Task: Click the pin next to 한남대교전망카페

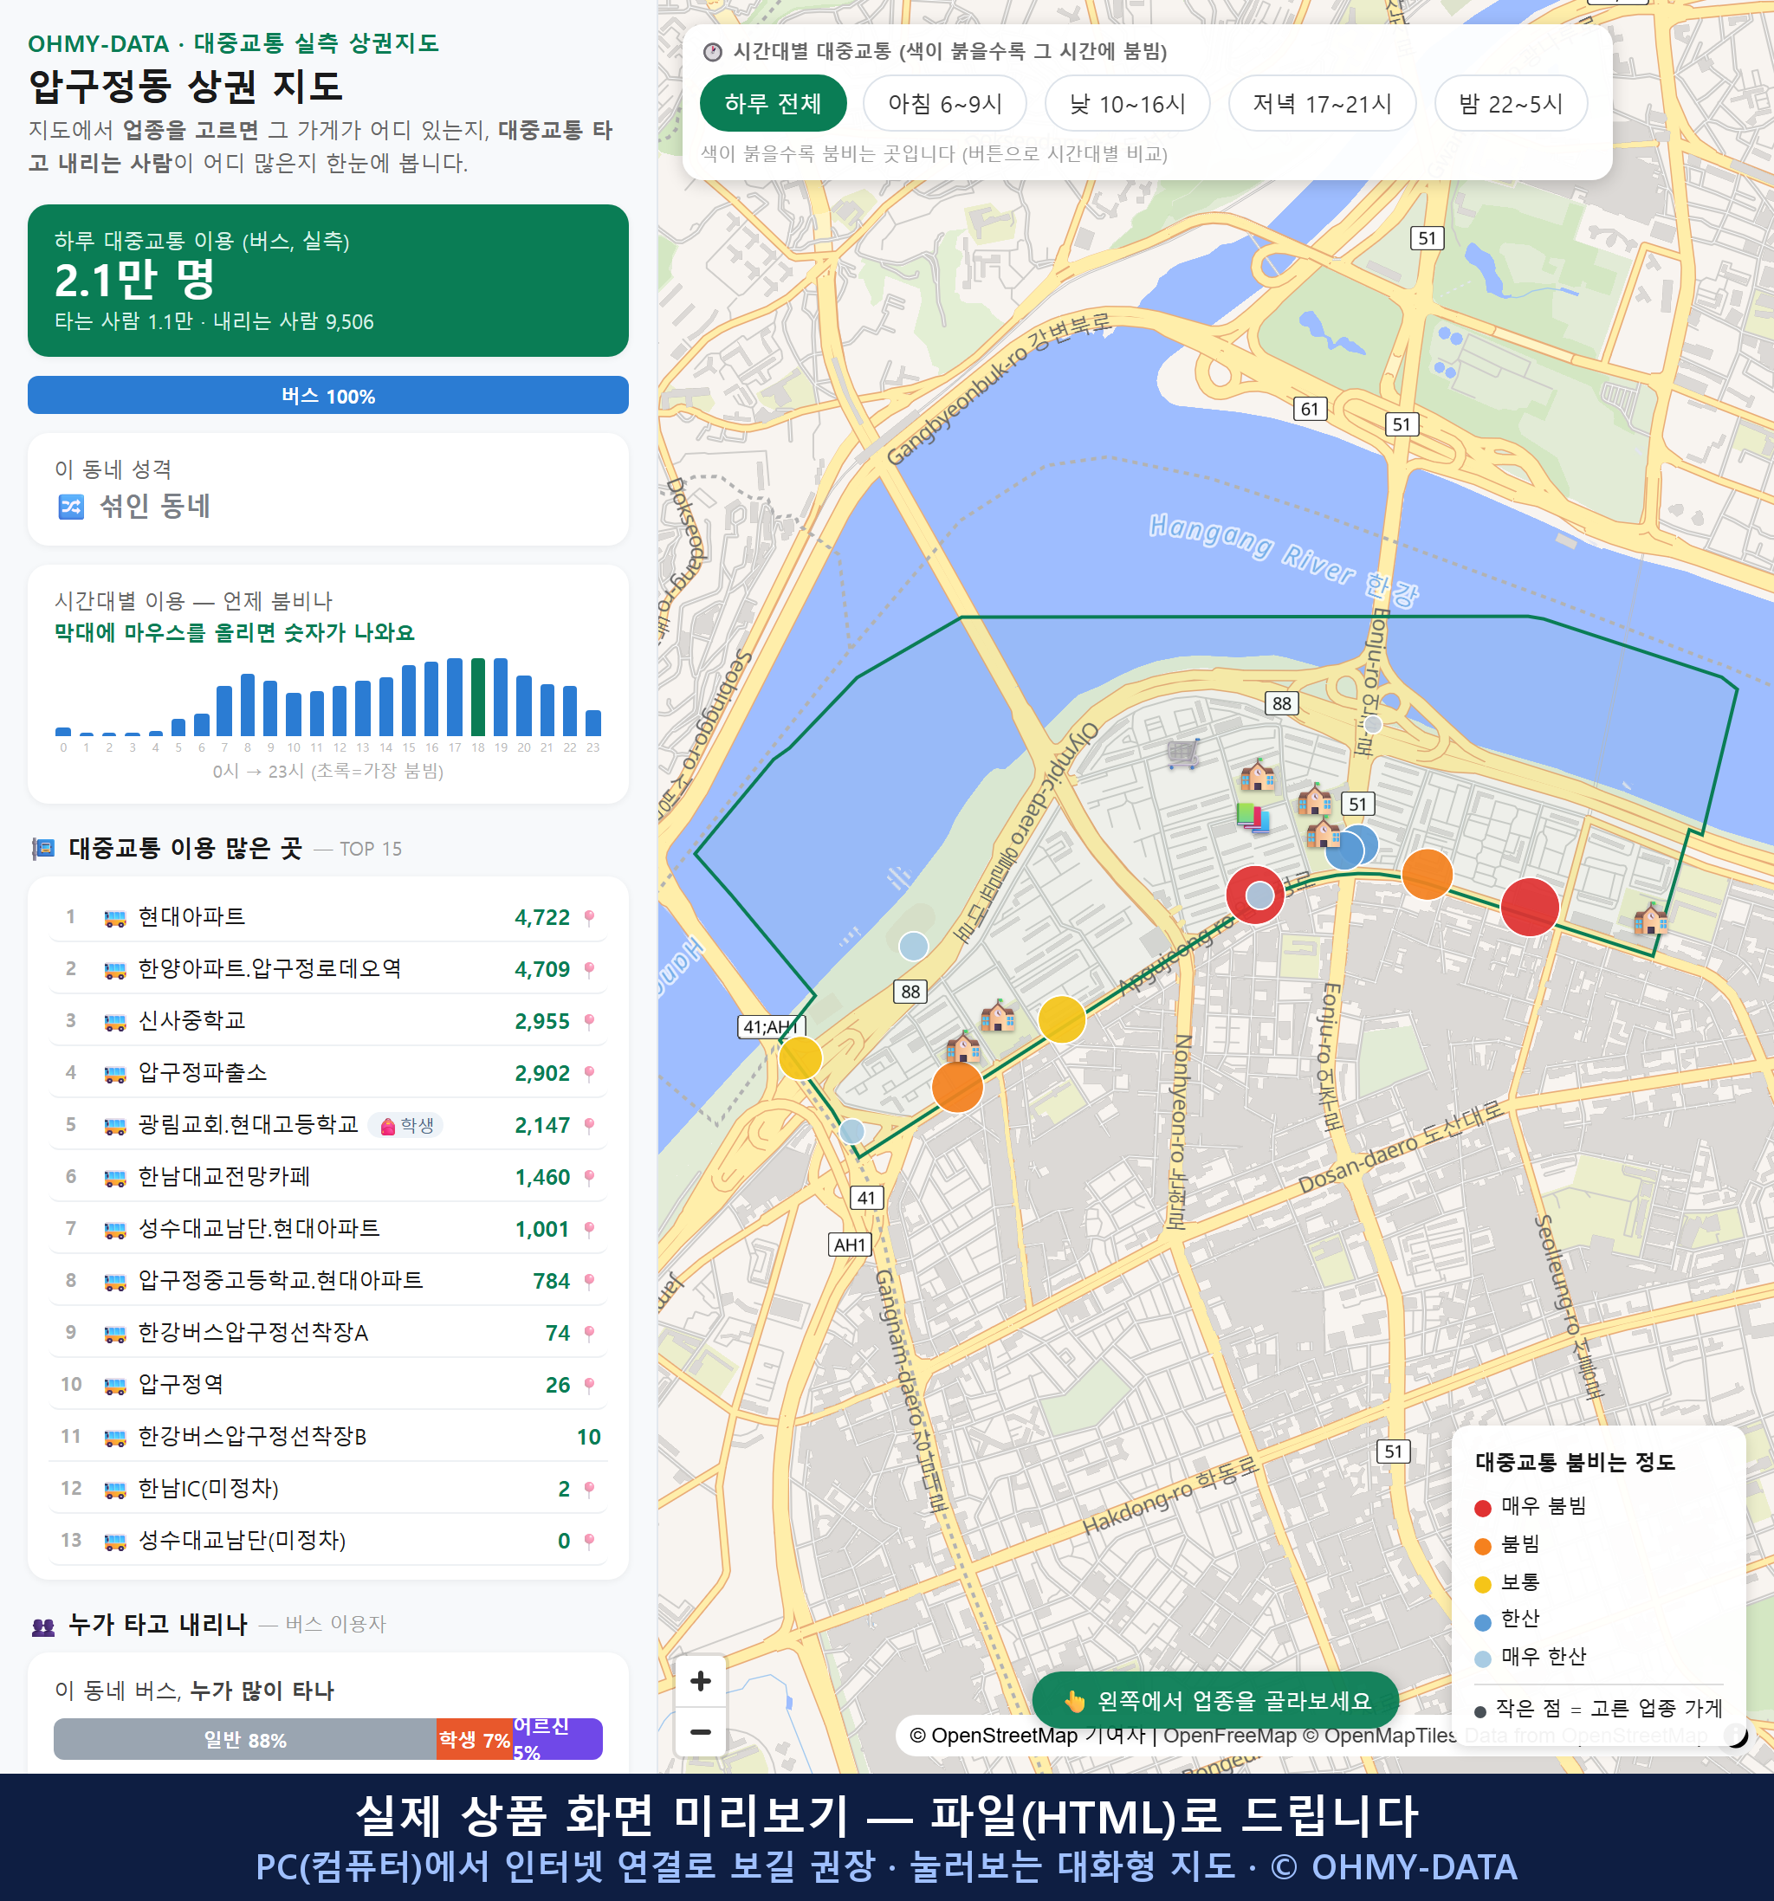Action: (x=589, y=1177)
